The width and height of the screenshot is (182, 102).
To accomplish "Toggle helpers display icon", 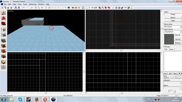I will pos(116,8).
